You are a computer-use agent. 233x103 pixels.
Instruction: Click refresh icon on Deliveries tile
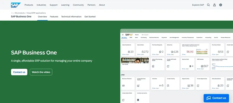tap(168, 55)
